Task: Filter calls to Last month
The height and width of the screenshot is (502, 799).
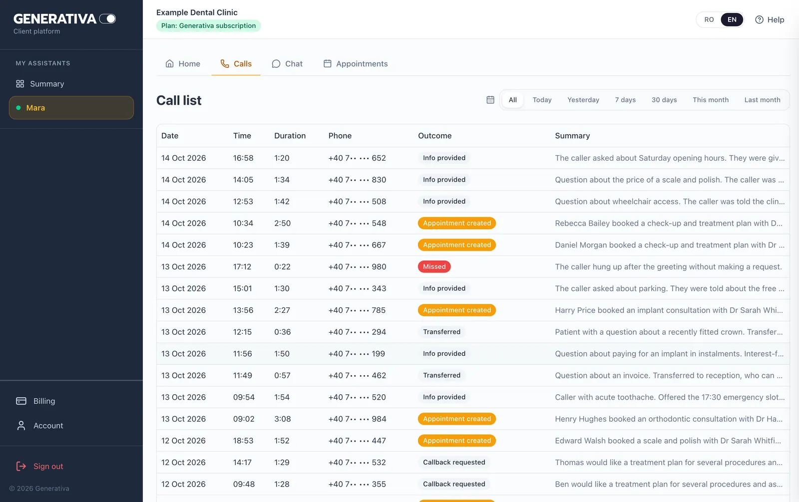Action: pyautogui.click(x=762, y=100)
